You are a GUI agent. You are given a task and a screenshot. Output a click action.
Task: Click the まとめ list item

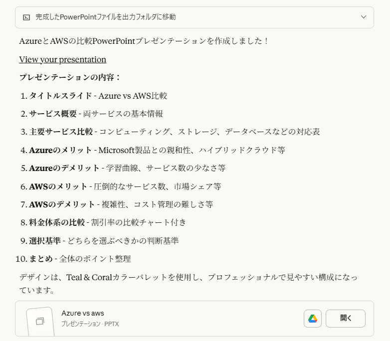[73, 259]
